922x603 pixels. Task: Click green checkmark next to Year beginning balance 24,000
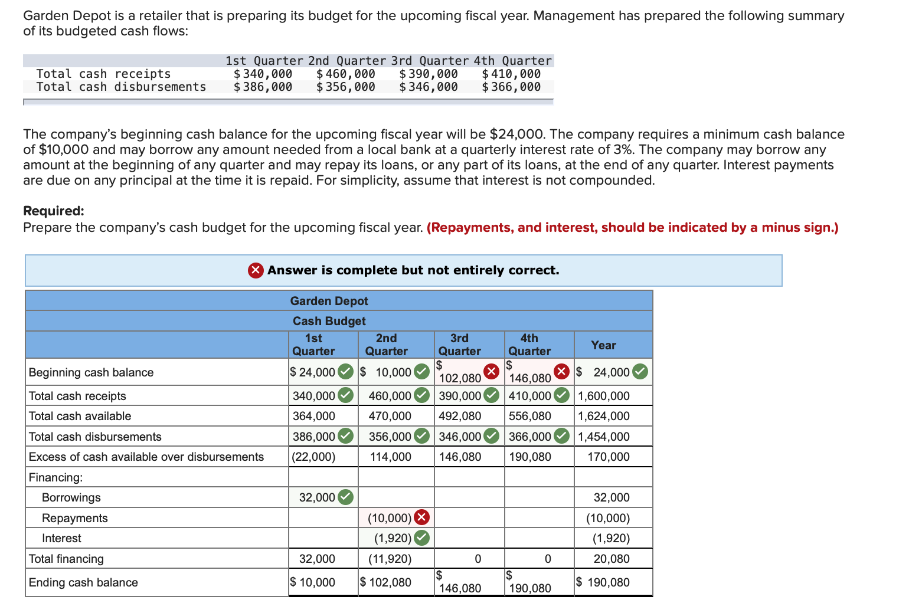click(640, 372)
